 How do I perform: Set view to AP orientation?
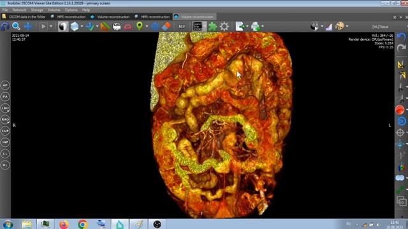click(x=5, y=85)
